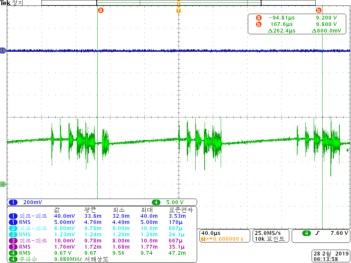Click channel 4 badge beside 5.00 V scale
351x263 pixels.
point(156,202)
